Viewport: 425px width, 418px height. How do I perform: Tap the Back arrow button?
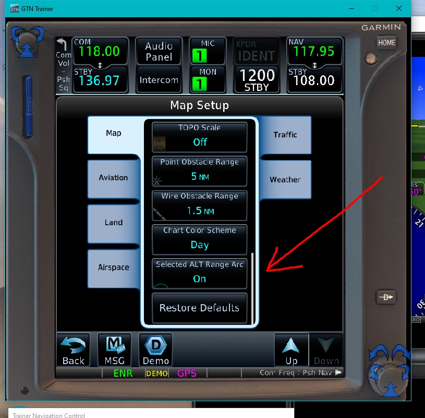73,351
